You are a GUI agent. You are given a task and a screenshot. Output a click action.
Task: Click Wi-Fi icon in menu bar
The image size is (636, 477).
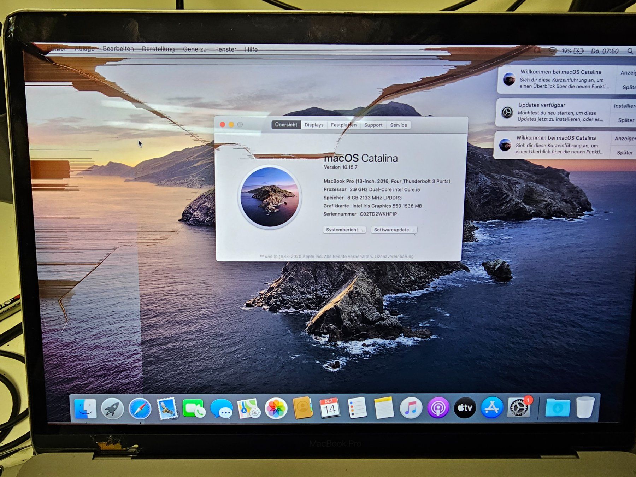(553, 51)
